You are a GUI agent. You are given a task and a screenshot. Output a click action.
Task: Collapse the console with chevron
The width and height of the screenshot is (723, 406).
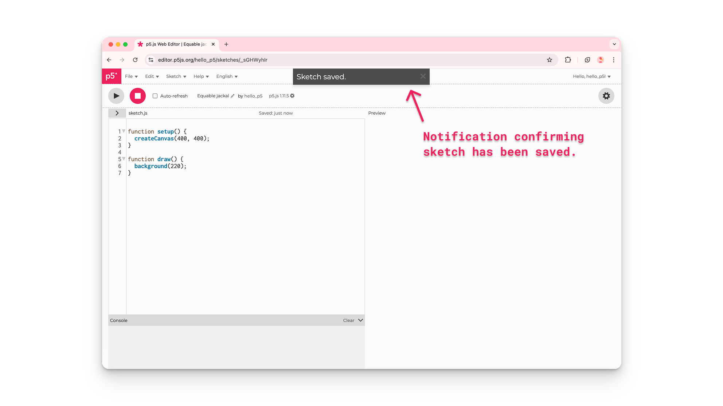(360, 321)
